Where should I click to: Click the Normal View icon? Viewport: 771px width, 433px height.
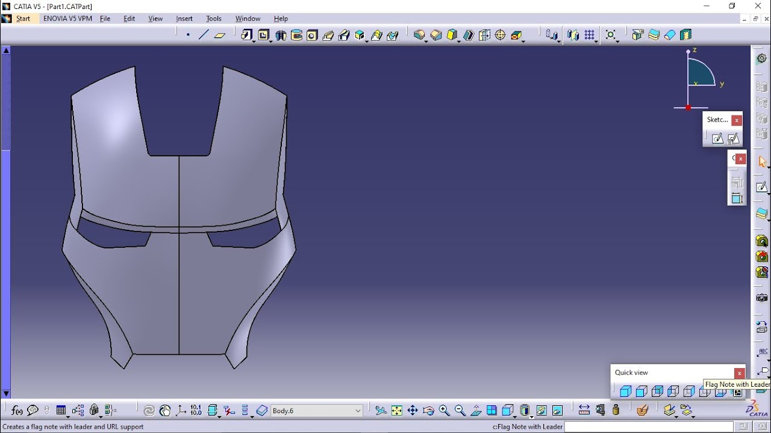[x=476, y=411]
